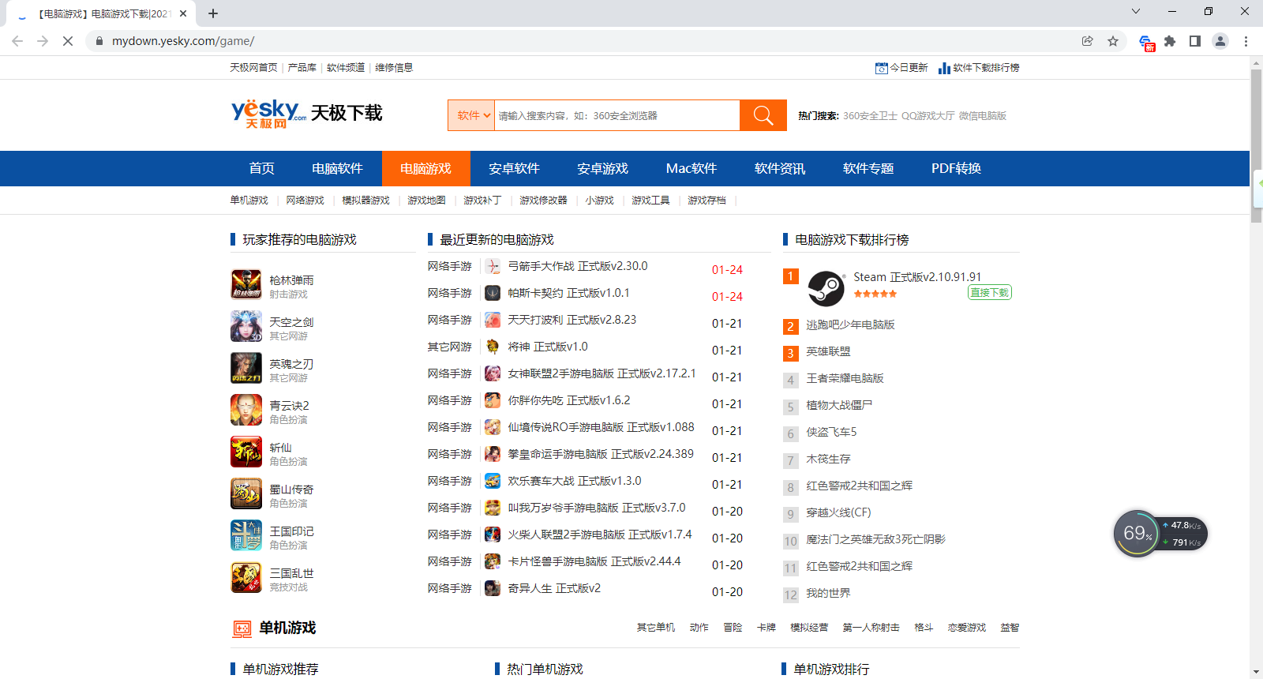Select the 首页 navigation tab
The width and height of the screenshot is (1263, 679).
tap(262, 168)
